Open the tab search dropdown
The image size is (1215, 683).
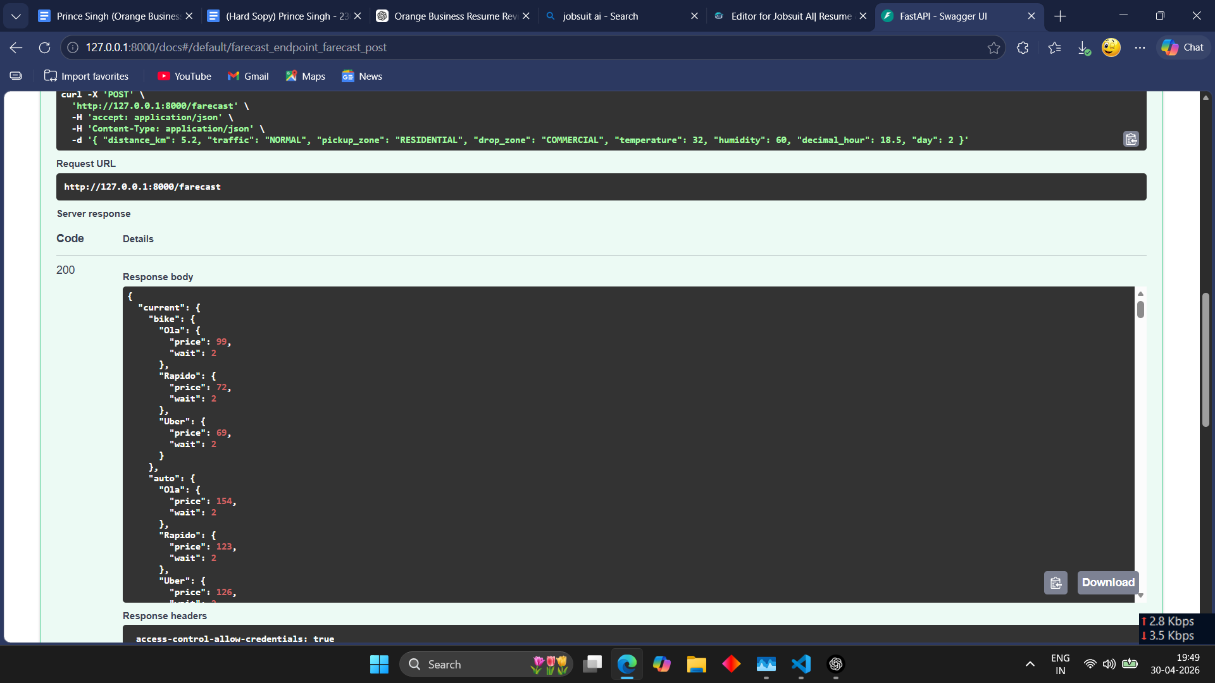16,16
